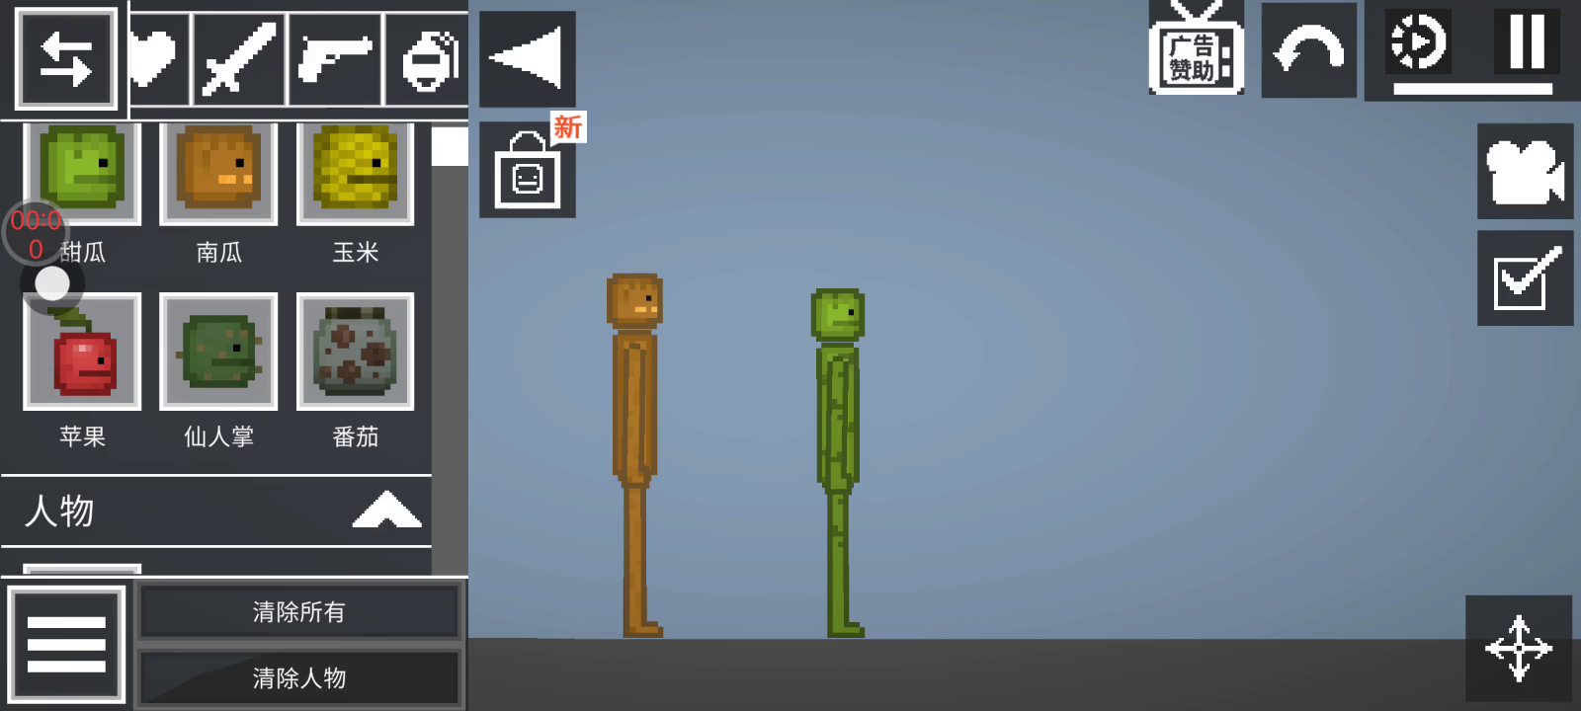Collapse the side panel with the left arrow
The image size is (1581, 711).
pyautogui.click(x=527, y=59)
